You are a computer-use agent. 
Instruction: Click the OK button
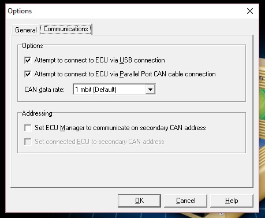139,201
